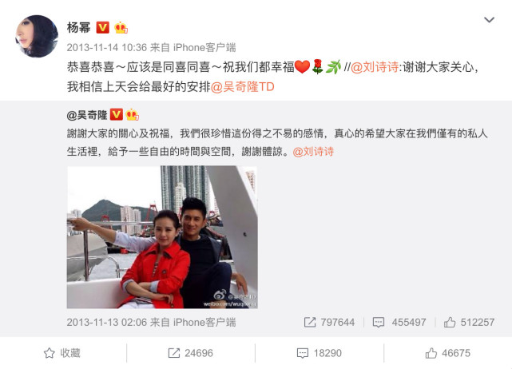Enlarge the couple photo on the boat

pyautogui.click(x=162, y=237)
